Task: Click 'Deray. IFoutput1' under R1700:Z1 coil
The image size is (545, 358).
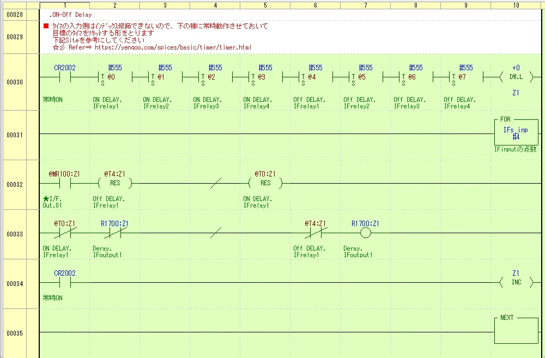Action: click(x=358, y=252)
